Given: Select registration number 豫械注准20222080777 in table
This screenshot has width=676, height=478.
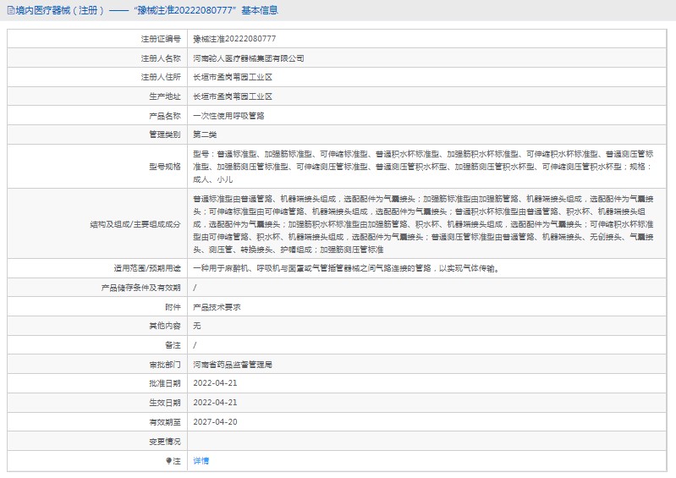Looking at the screenshot, I should click(x=234, y=39).
